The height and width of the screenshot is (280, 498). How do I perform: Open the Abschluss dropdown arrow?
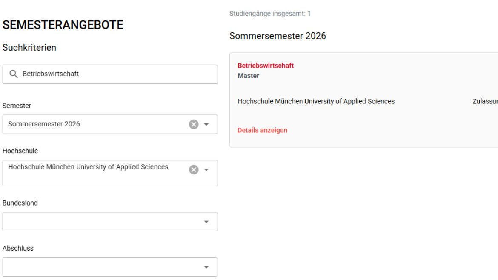pyautogui.click(x=206, y=267)
